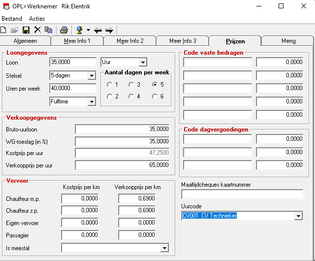The width and height of the screenshot is (315, 261).
Task: Select 3 days per week radio button
Action: pos(131,85)
